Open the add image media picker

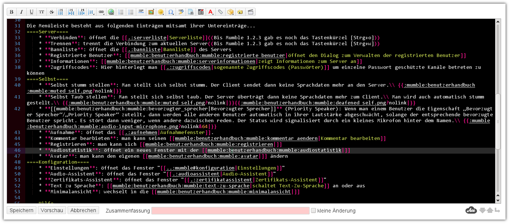[151, 12]
